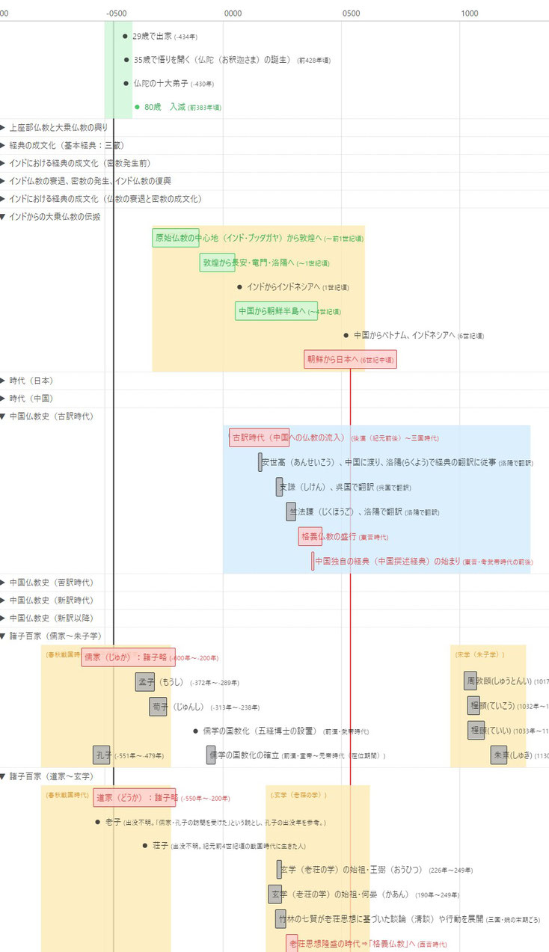549x952 pixels.
Task: Open 敦煌から長安・竜門・洛陽へ bar
Action: click(218, 262)
